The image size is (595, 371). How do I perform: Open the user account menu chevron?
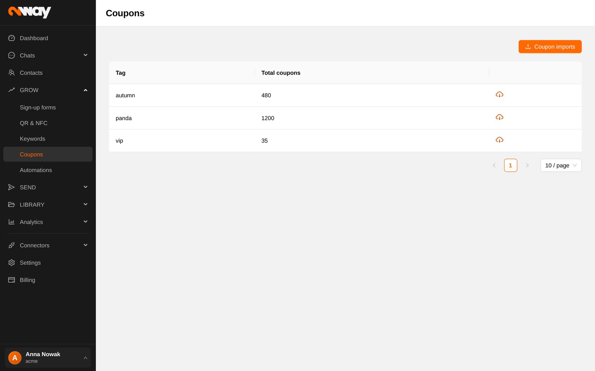(x=86, y=358)
